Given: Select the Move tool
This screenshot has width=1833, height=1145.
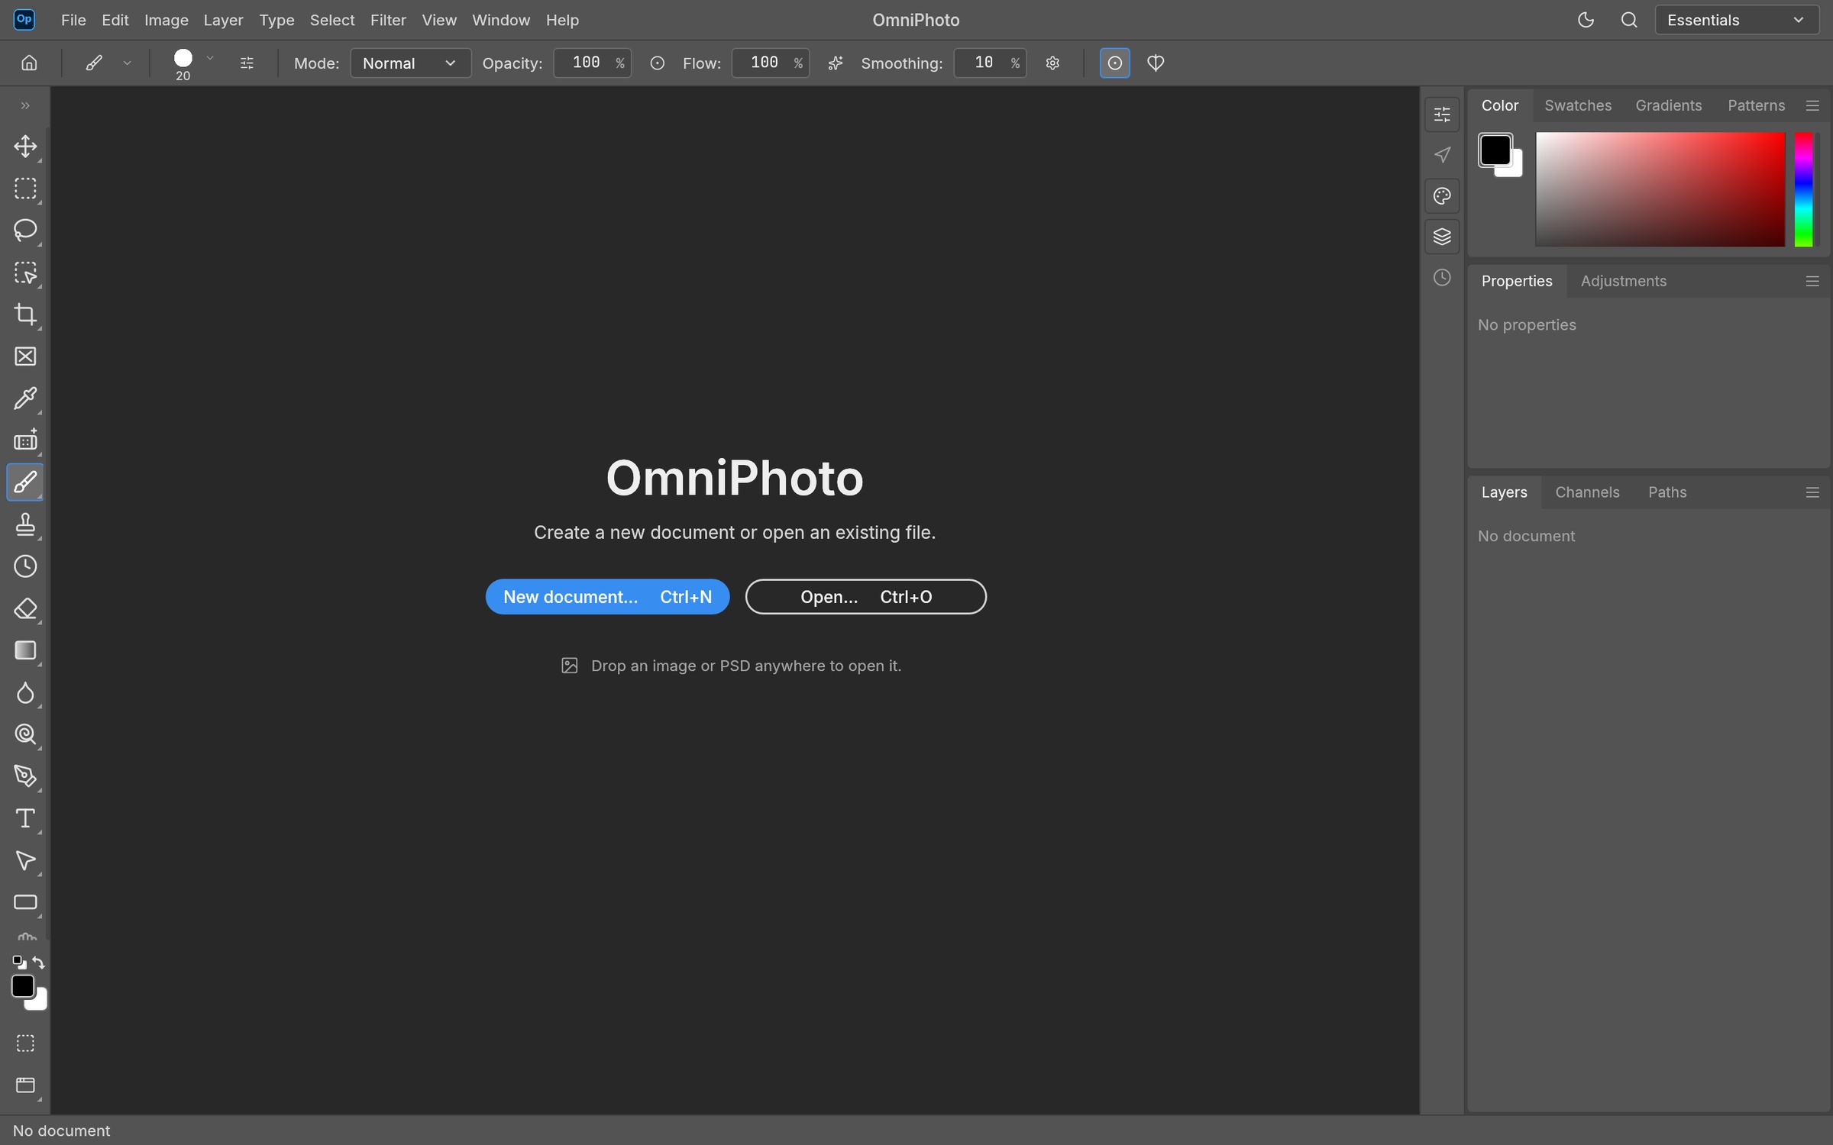Looking at the screenshot, I should (25, 147).
